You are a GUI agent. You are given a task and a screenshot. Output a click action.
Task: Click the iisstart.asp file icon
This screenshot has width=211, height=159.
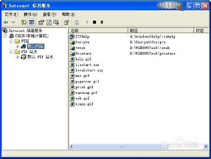point(72,65)
